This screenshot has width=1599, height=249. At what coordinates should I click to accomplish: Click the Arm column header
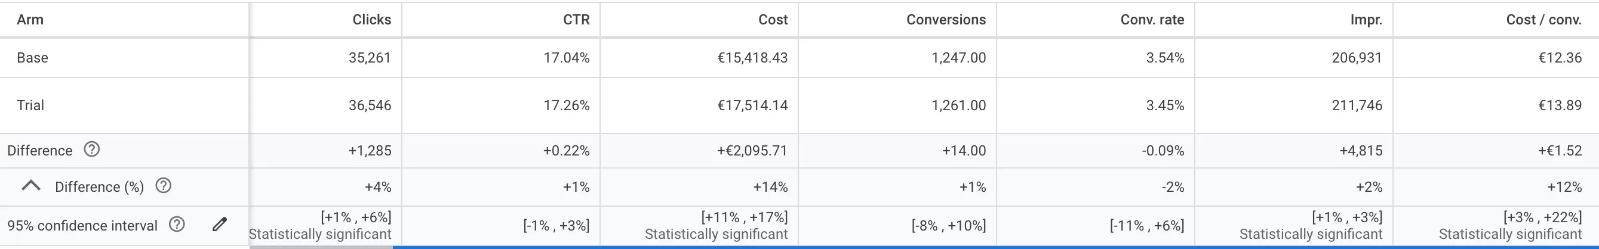[30, 20]
